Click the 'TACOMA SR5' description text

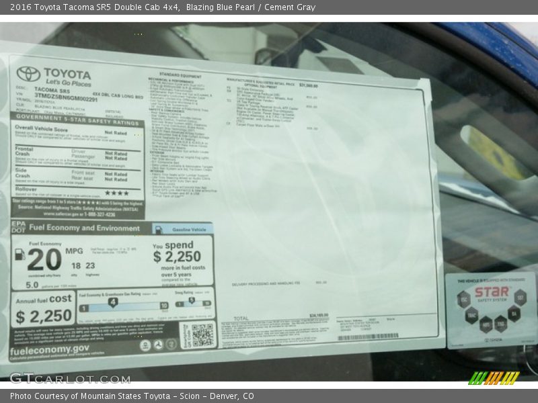52,91
